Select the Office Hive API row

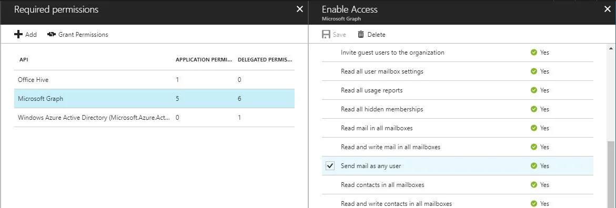(154, 80)
